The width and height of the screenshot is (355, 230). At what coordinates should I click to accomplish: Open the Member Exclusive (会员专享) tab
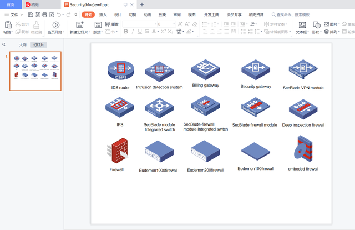coord(234,15)
